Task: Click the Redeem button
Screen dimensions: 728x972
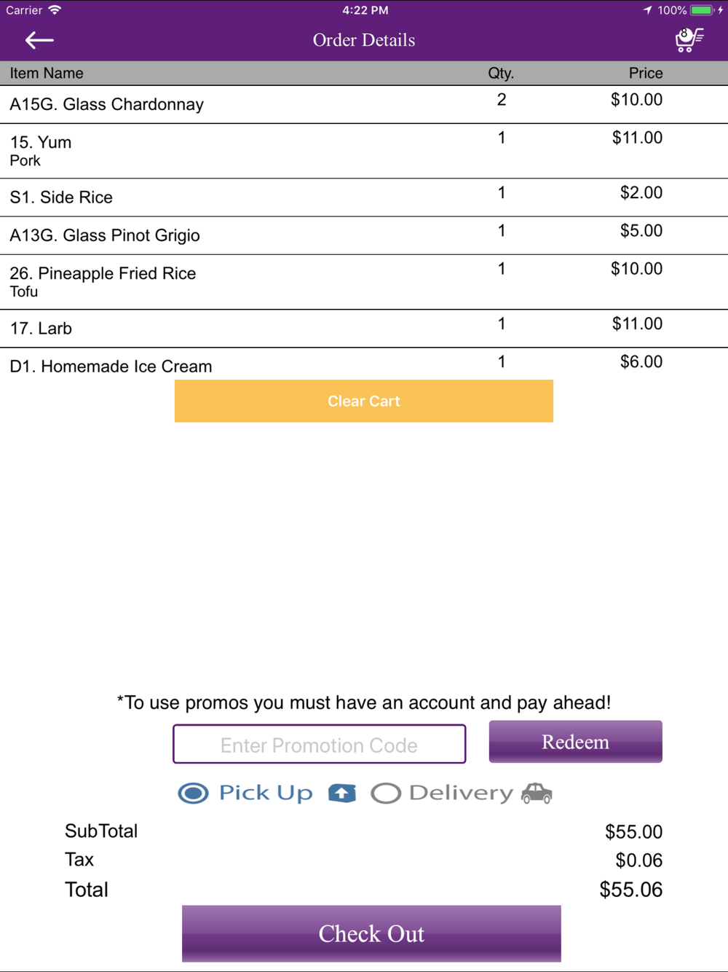Action: click(x=575, y=742)
